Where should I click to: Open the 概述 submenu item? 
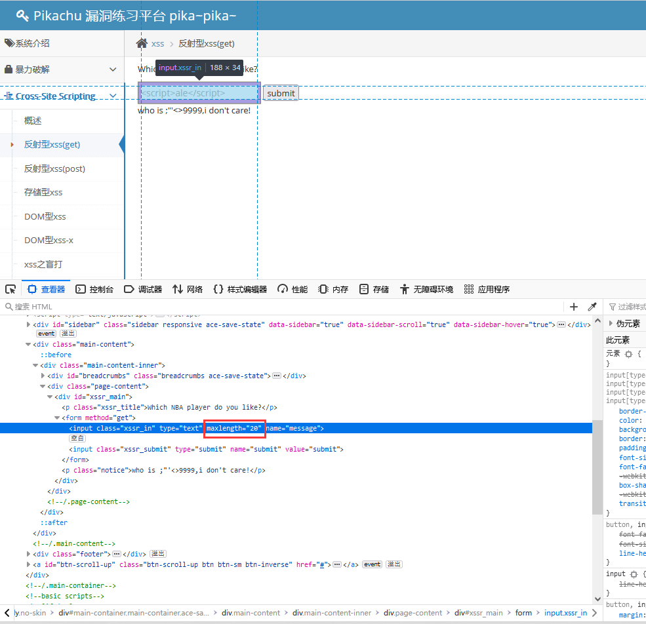(x=33, y=121)
